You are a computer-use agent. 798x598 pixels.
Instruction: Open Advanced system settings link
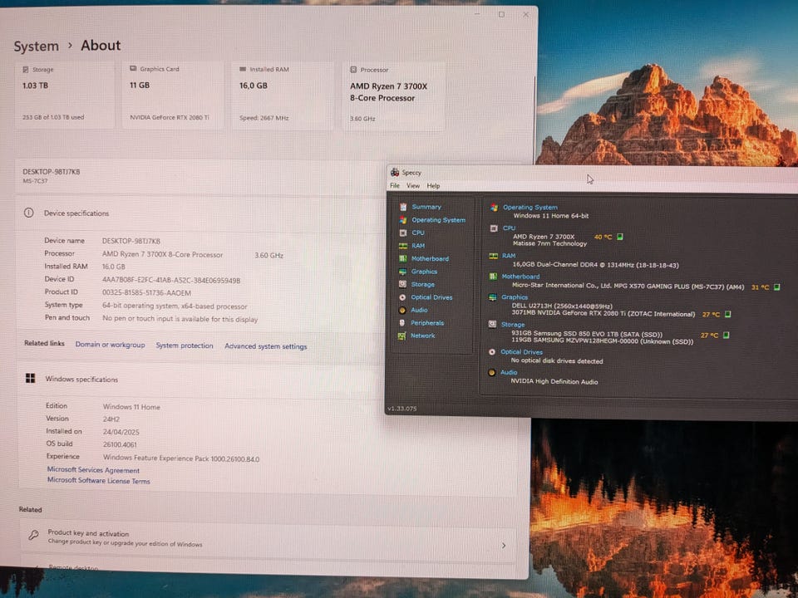266,346
